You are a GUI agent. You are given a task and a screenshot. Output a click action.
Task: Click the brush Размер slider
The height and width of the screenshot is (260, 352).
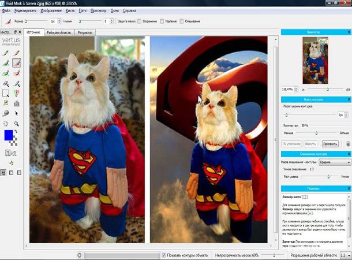click(x=36, y=21)
